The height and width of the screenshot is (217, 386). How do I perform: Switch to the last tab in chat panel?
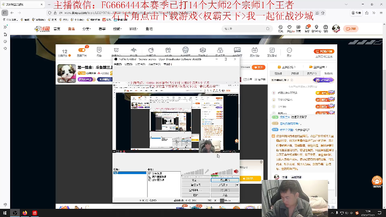pos(328,73)
